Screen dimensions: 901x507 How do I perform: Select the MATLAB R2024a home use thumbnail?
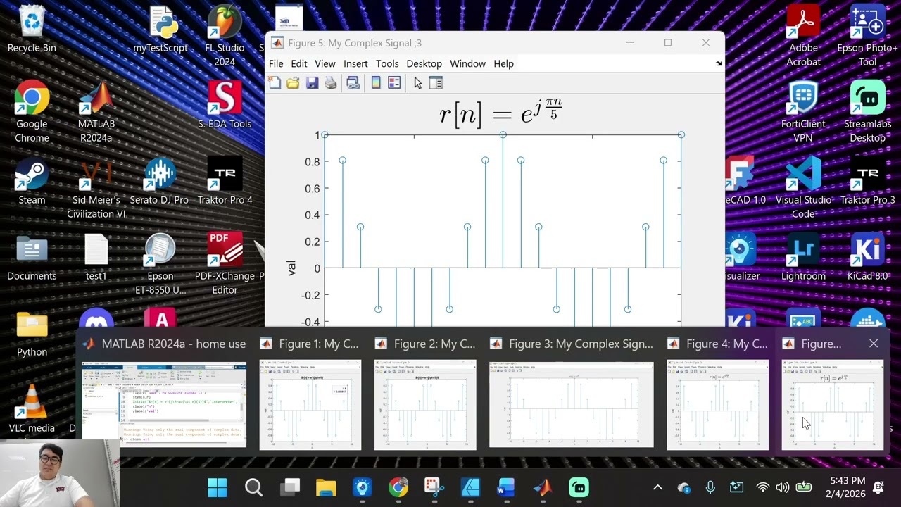(x=163, y=404)
